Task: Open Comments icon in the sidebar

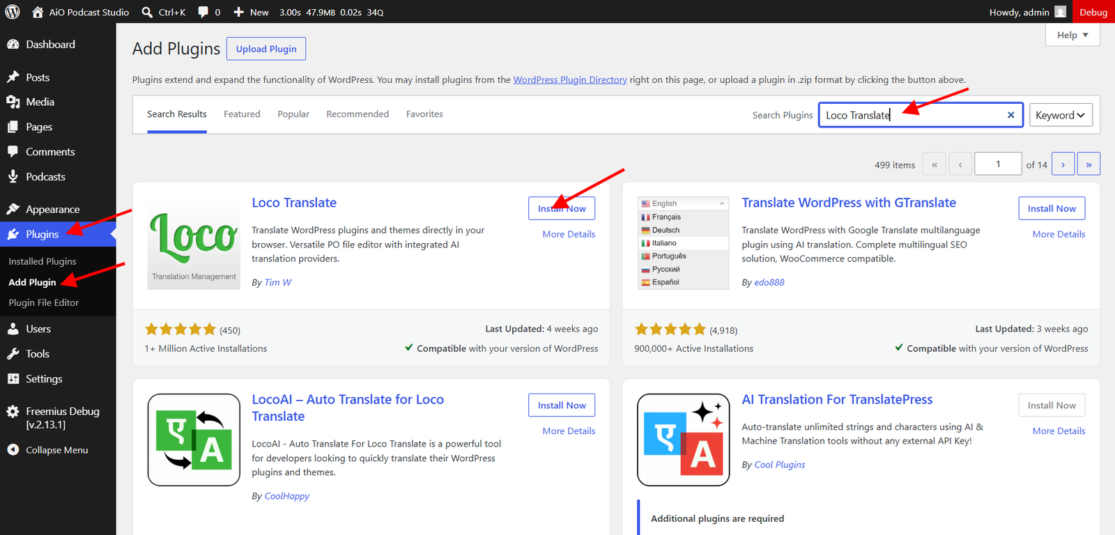Action: coord(13,151)
